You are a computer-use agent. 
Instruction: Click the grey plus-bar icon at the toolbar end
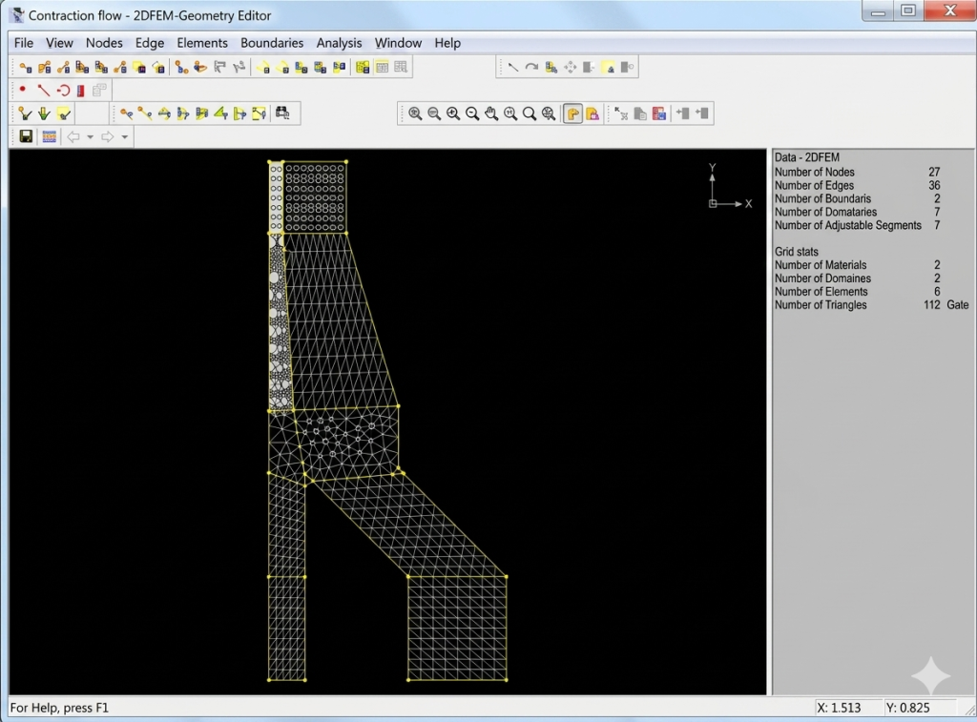pos(701,113)
